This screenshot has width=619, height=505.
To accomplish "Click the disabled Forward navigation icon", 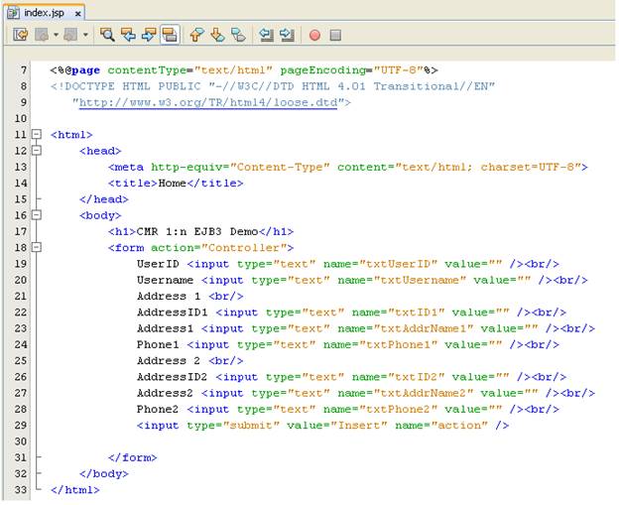I will click(70, 35).
